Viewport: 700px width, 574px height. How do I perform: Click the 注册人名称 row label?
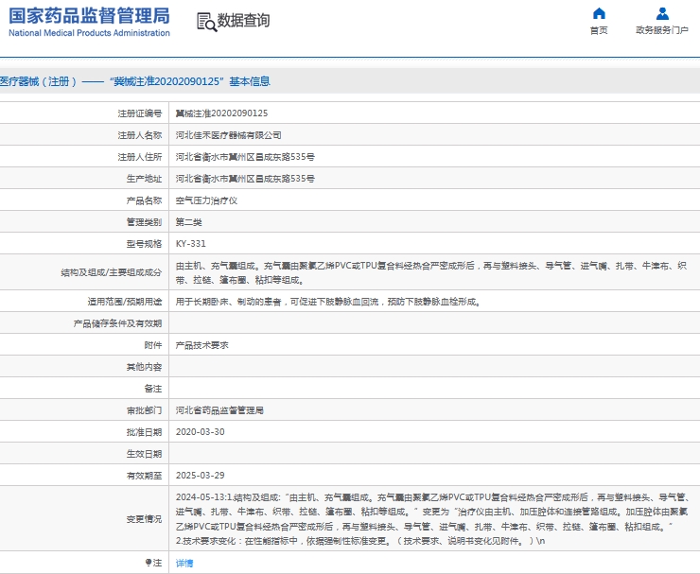coord(140,135)
